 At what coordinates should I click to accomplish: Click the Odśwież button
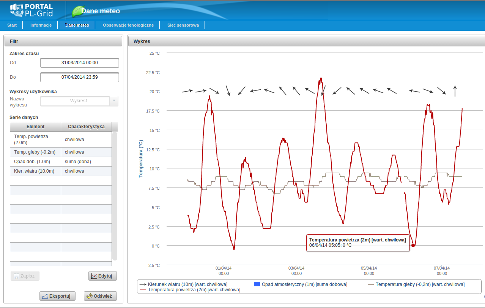pos(100,296)
